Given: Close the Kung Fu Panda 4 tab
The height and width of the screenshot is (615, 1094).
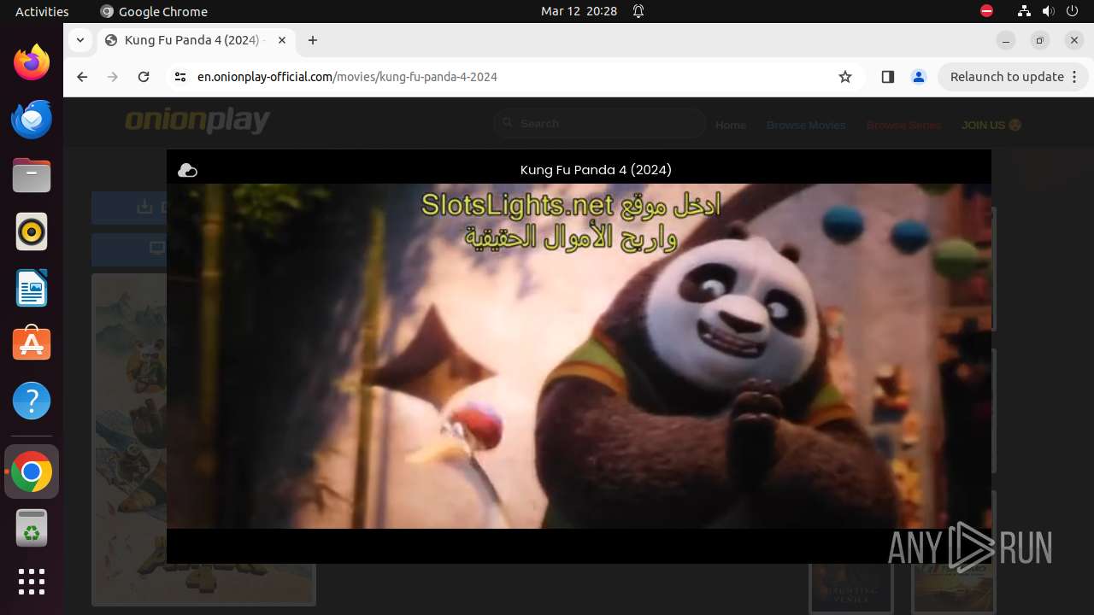Looking at the screenshot, I should tap(282, 40).
